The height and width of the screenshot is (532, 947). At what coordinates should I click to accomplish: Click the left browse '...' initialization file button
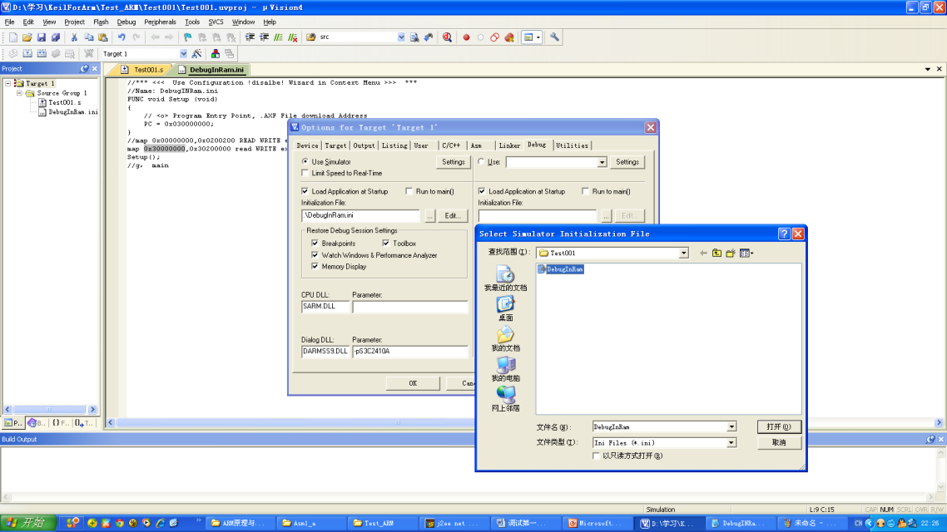click(429, 216)
